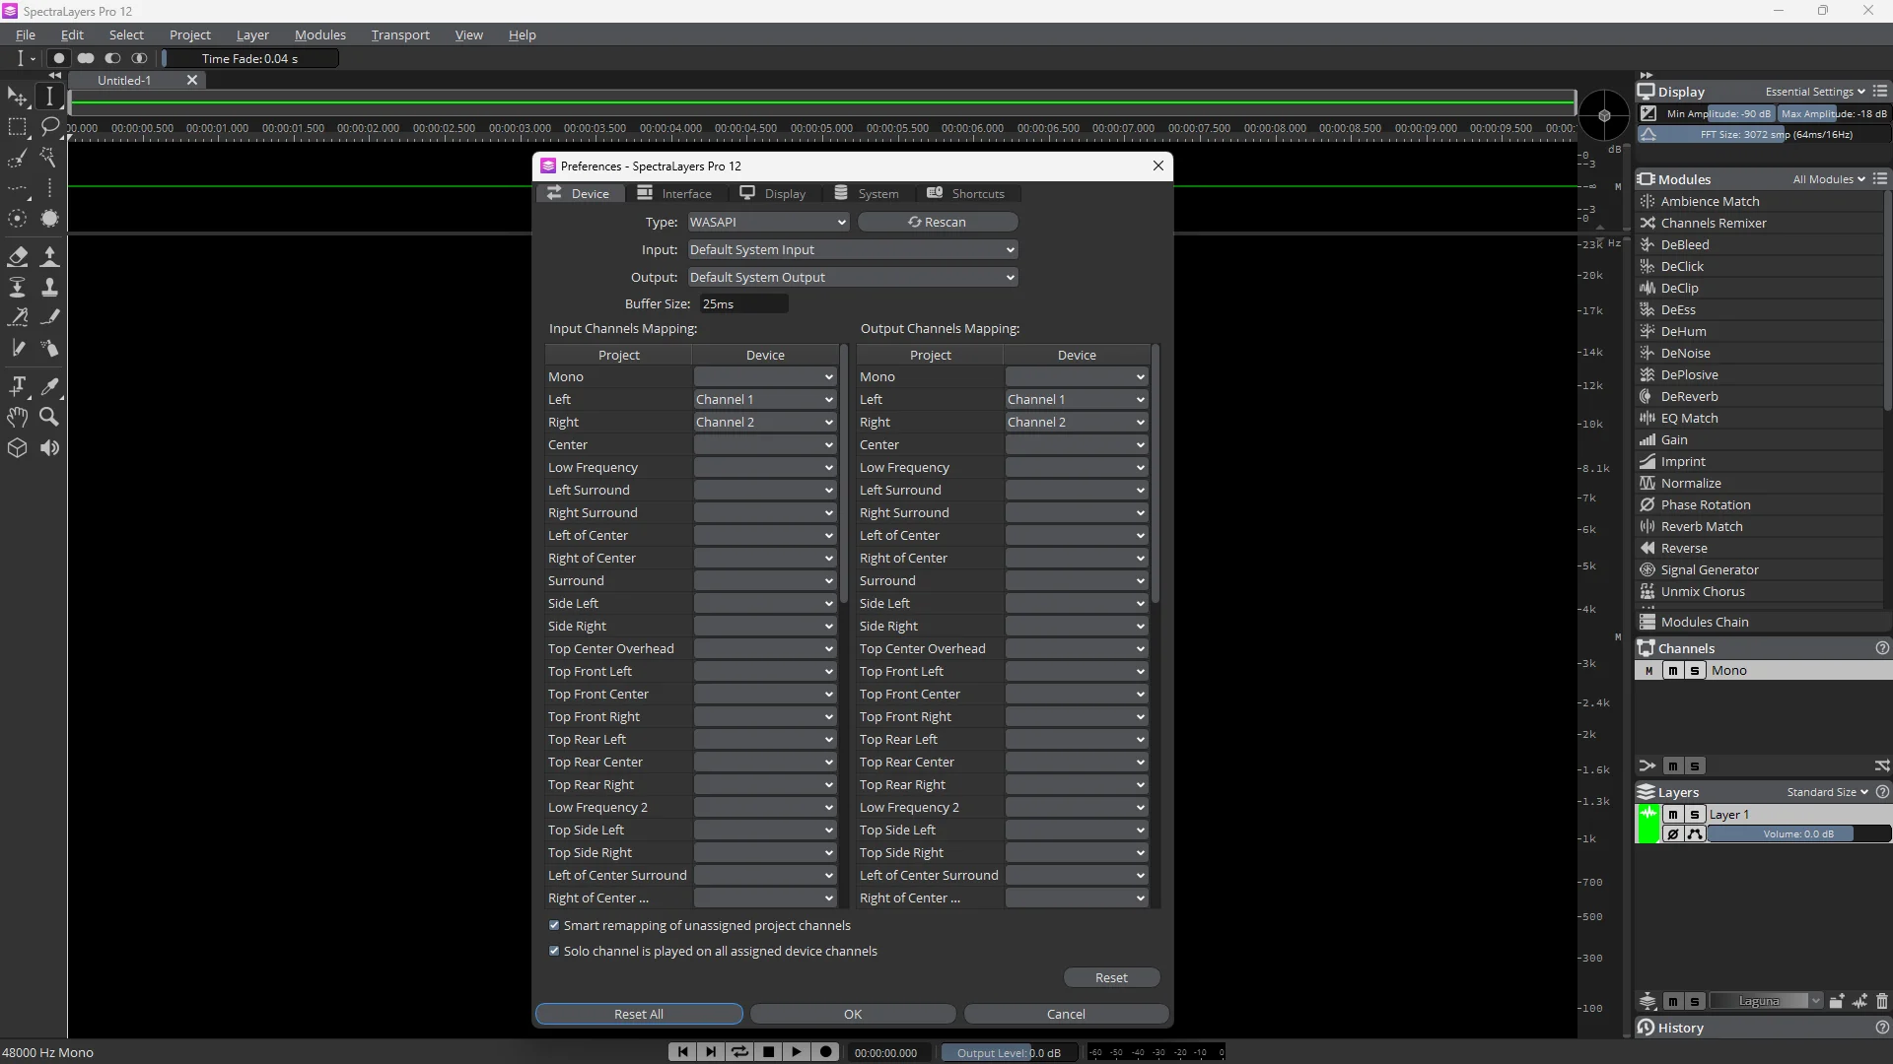Screen dimensions: 1893x1064
Task: Toggle Smart remapping of unassigned project channels
Action: (x=554, y=925)
